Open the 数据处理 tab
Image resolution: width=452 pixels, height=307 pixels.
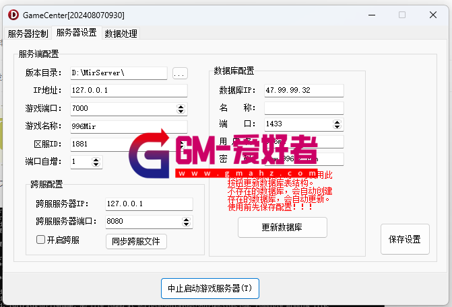click(x=121, y=34)
